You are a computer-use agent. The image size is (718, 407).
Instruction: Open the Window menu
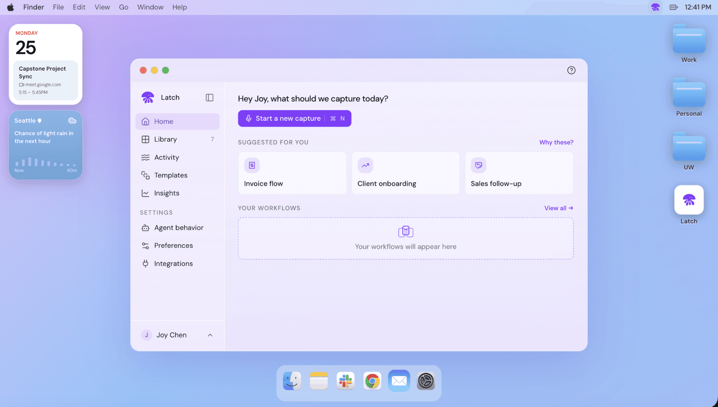coord(150,7)
